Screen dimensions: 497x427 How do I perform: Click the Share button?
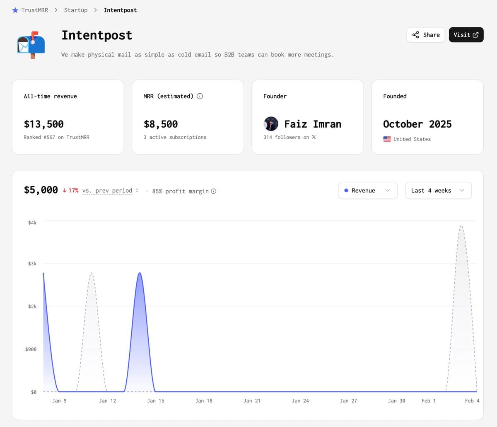tap(426, 35)
